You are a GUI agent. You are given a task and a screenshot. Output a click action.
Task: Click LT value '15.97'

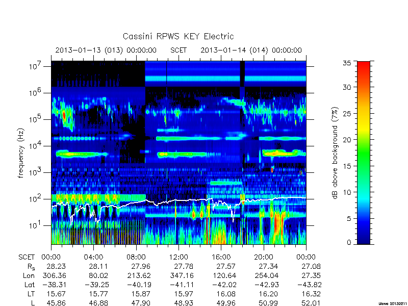tap(183, 294)
